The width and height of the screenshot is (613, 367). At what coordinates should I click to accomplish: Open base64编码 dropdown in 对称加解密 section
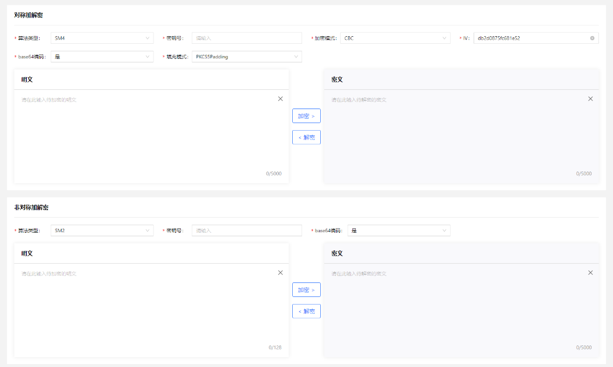click(102, 57)
